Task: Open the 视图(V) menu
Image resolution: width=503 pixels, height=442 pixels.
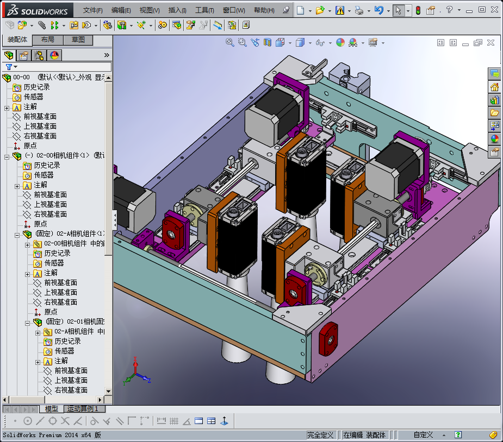Action: coord(150,10)
